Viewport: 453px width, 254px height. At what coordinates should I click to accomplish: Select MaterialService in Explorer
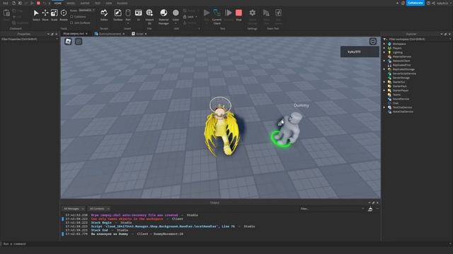click(x=401, y=56)
